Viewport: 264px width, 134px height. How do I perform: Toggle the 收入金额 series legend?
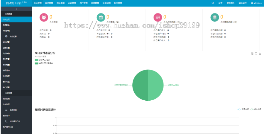[x=256, y=109]
